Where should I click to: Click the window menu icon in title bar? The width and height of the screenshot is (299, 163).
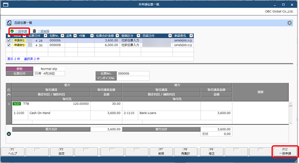point(6,4)
